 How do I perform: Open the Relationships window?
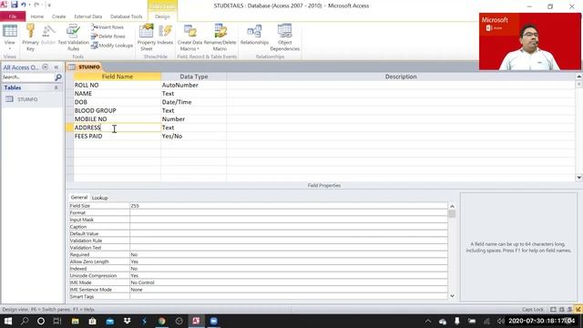254,36
